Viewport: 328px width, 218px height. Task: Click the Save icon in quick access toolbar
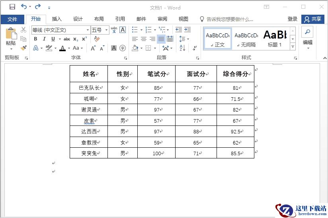(x=12, y=7)
